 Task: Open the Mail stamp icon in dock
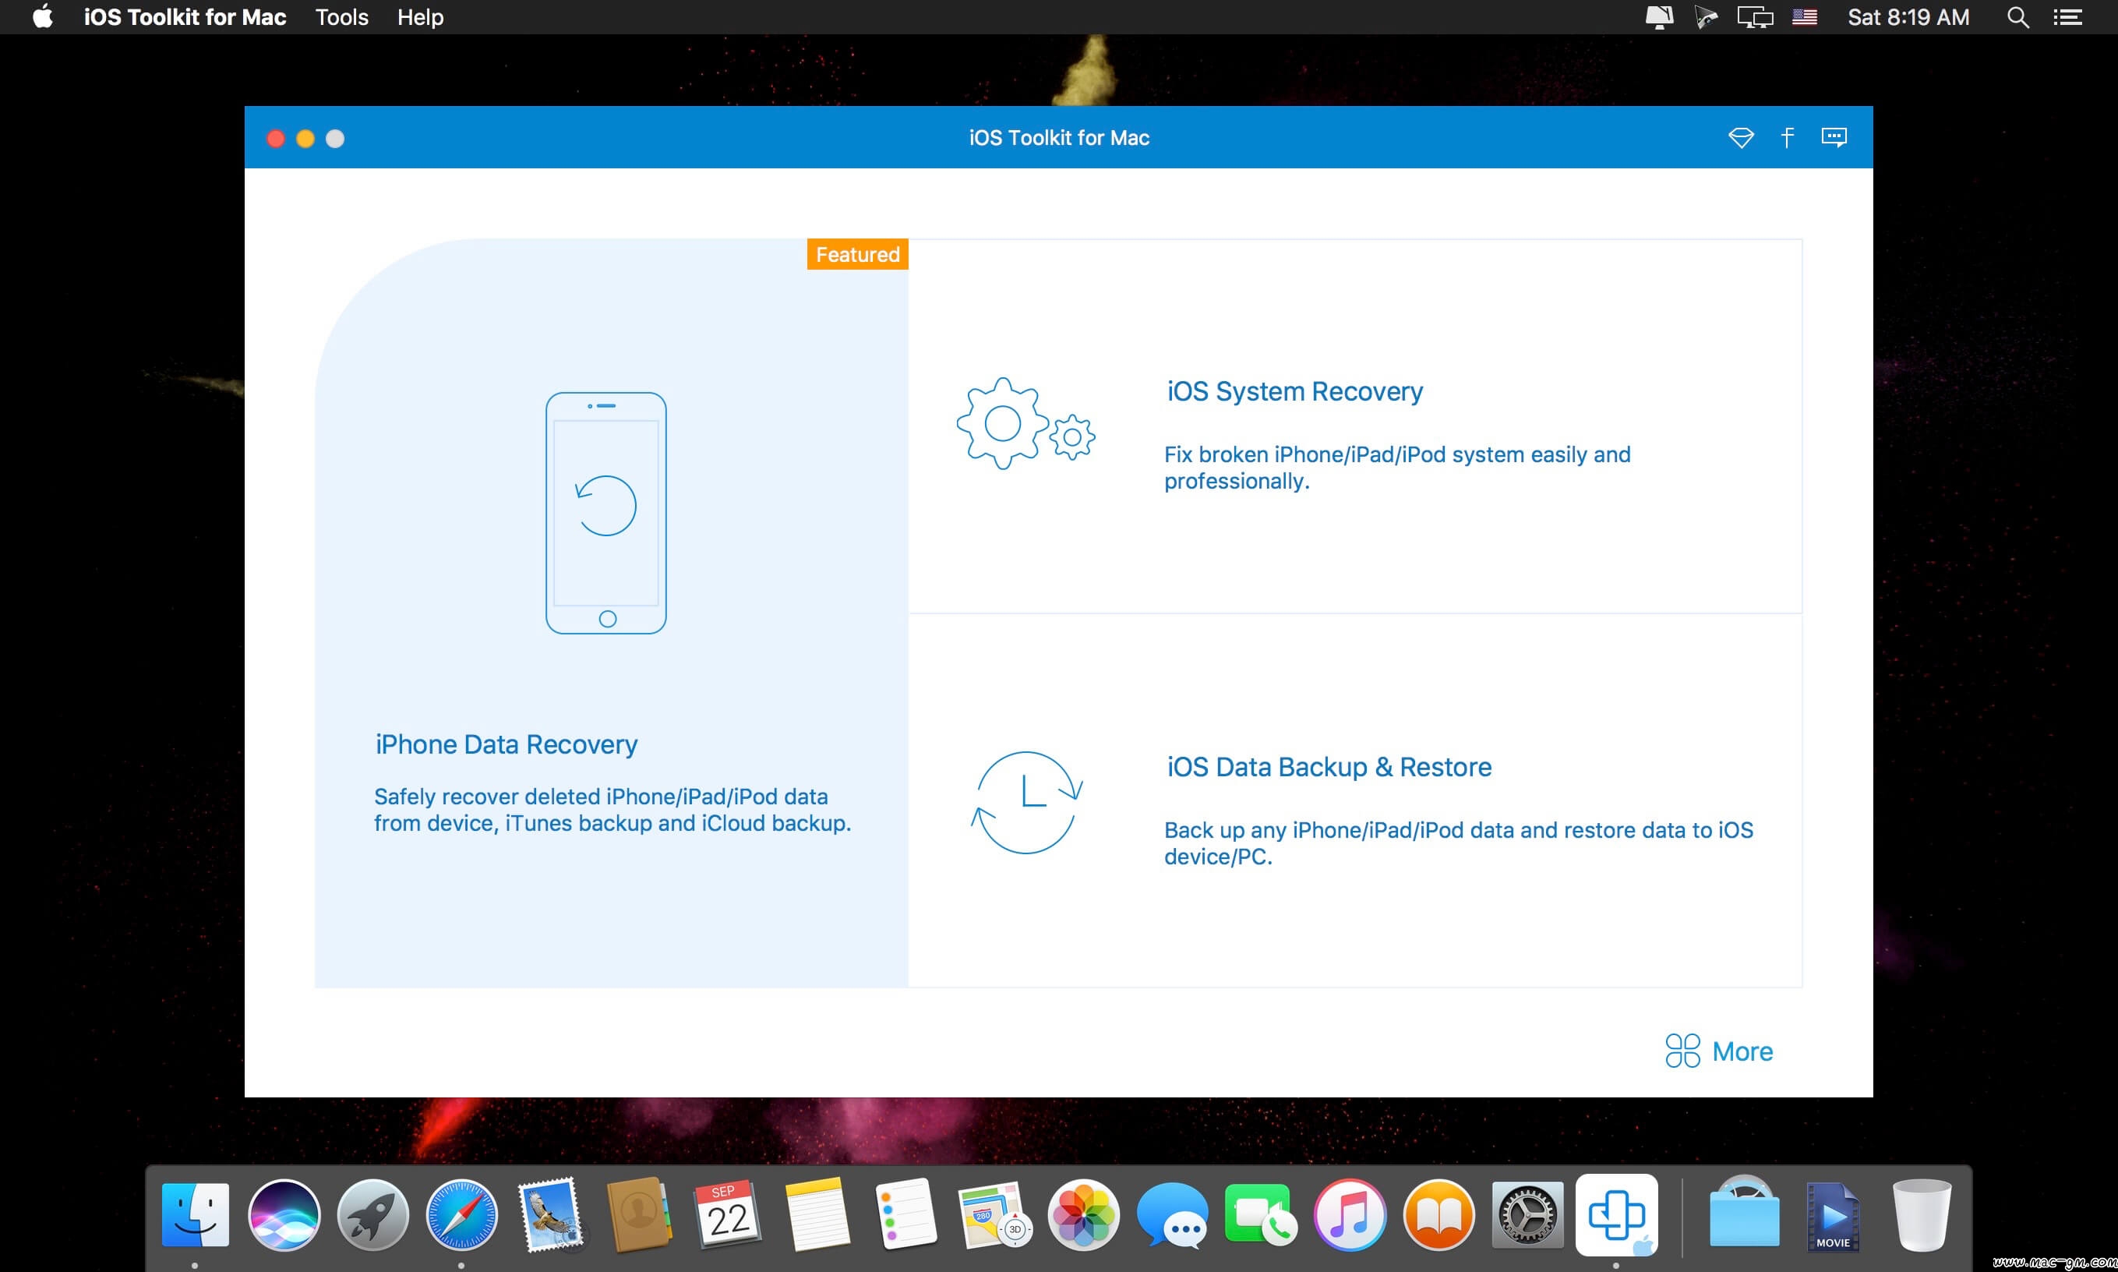coord(551,1214)
